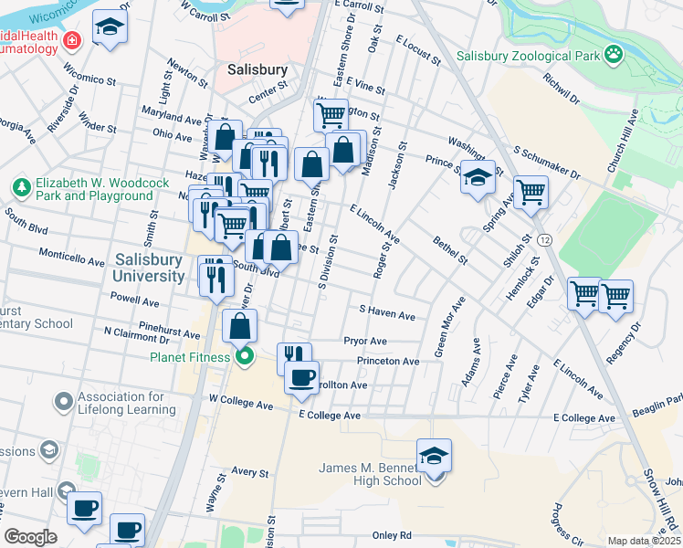Click the Elizabeth W. Woodcock Park tree icon
This screenshot has width=683, height=548.
point(22,189)
